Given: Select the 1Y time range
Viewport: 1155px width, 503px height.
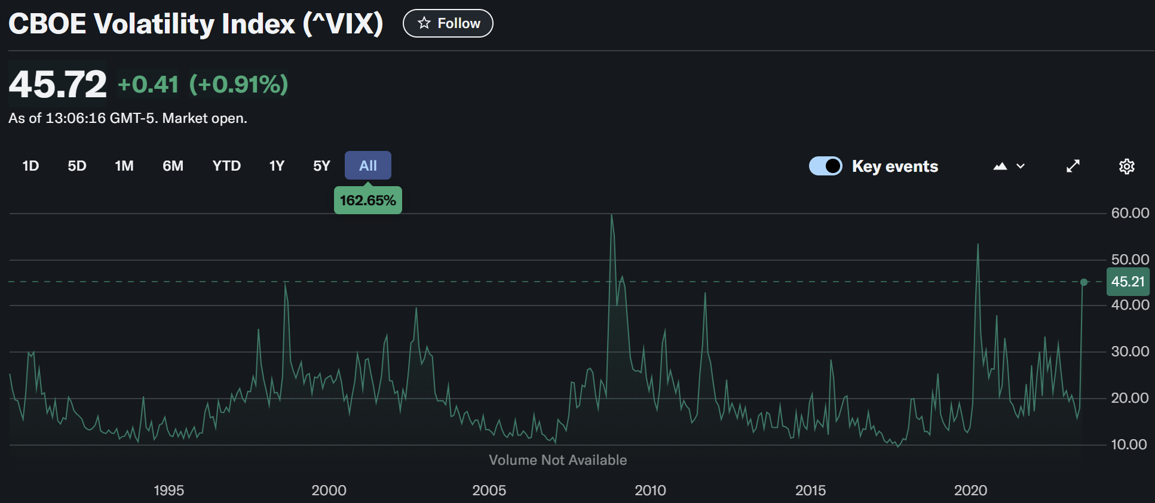Looking at the screenshot, I should (277, 166).
